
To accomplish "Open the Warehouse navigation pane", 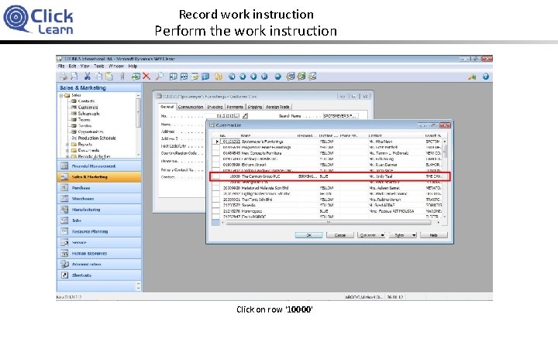I will pos(99,199).
